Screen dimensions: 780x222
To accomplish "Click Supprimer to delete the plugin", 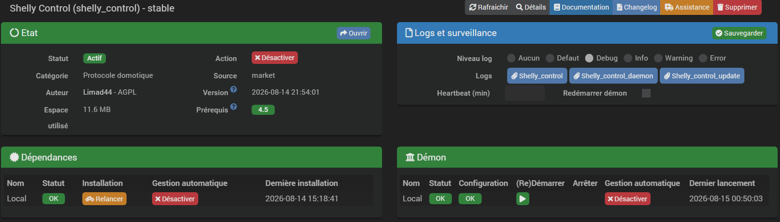I will (737, 7).
